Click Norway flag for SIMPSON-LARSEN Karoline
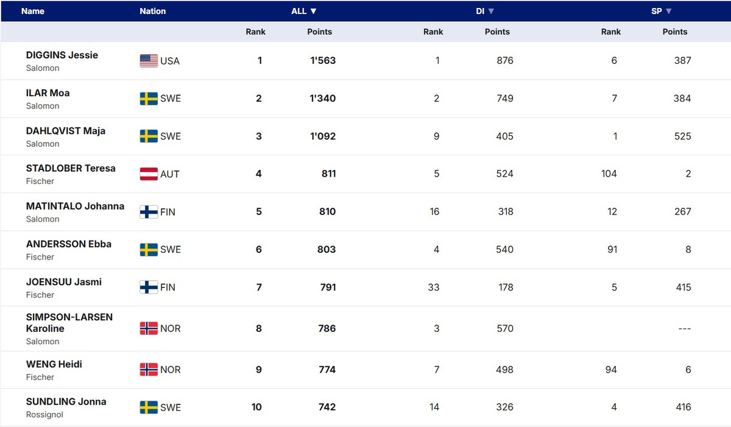The height and width of the screenshot is (427, 731). point(149,329)
